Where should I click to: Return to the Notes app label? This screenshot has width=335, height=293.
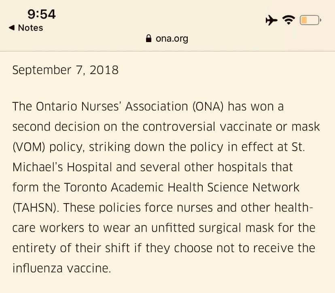31,28
